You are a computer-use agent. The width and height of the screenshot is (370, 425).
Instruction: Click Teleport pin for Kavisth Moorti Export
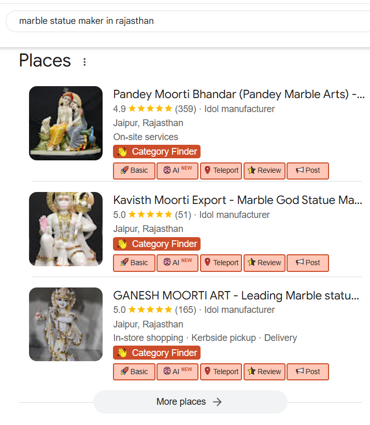221,263
